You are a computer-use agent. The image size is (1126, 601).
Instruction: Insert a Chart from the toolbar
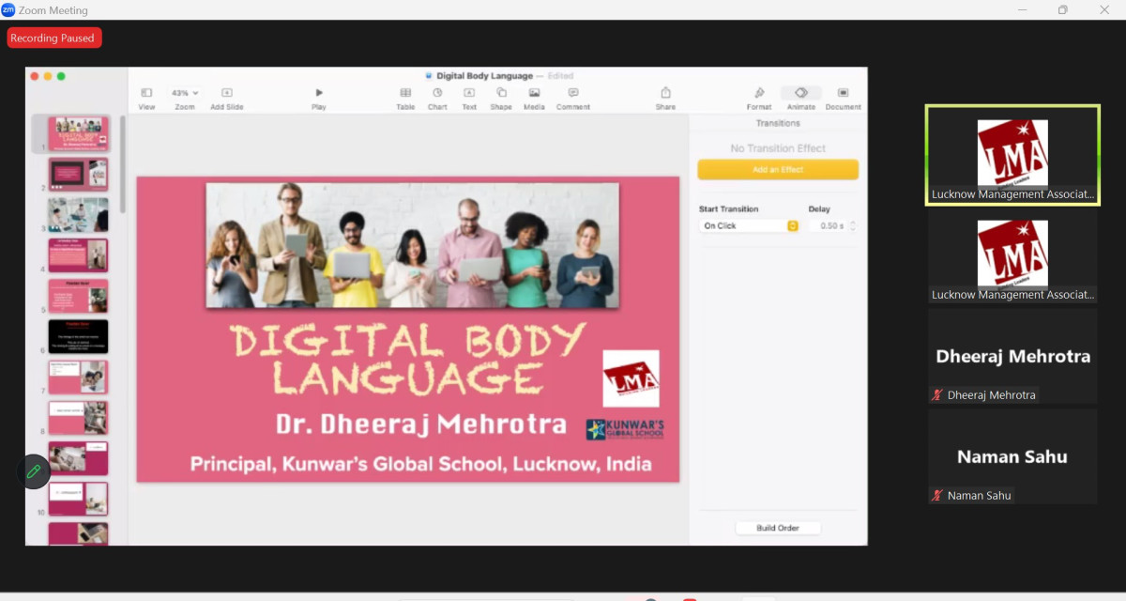point(437,93)
